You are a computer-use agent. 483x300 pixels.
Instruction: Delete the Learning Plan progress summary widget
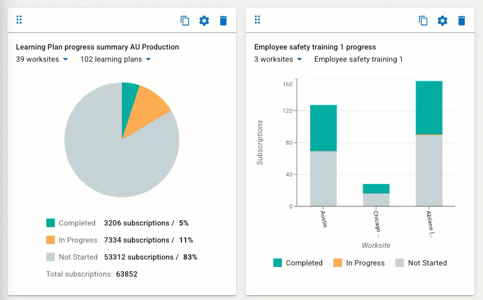(223, 21)
